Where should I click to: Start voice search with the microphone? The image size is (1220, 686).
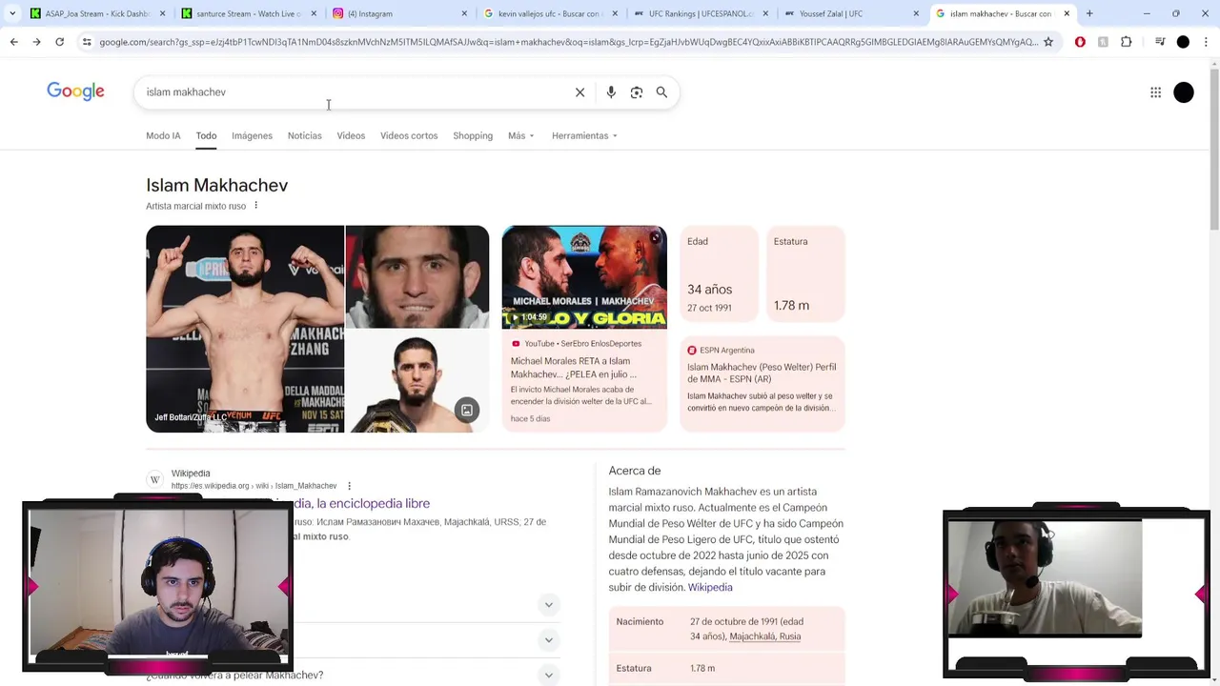coord(611,92)
